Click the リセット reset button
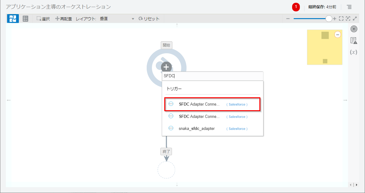The image size is (365, 193). point(149,19)
